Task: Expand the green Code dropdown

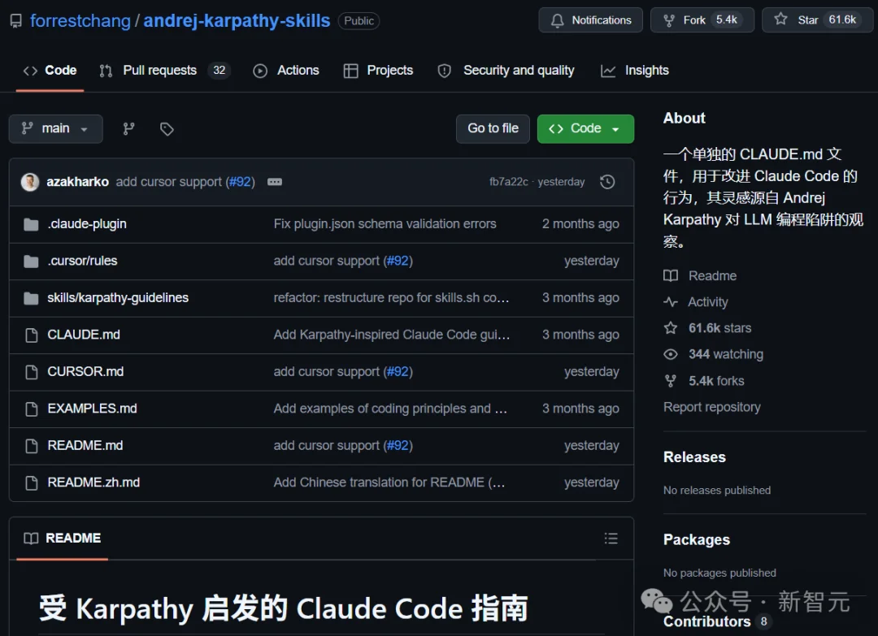Action: coord(585,128)
